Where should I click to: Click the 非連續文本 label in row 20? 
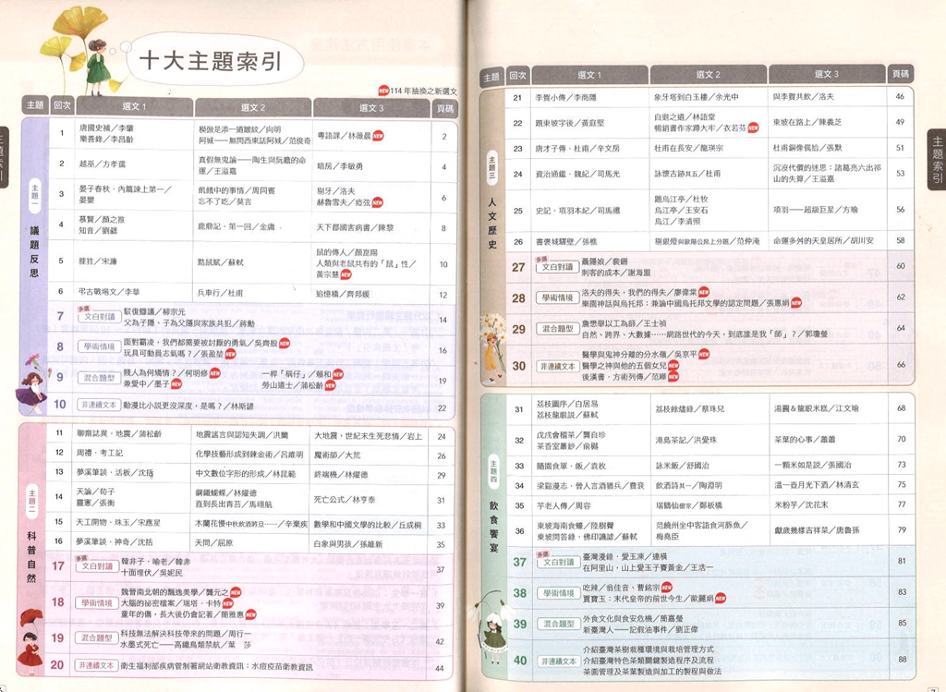pos(96,665)
